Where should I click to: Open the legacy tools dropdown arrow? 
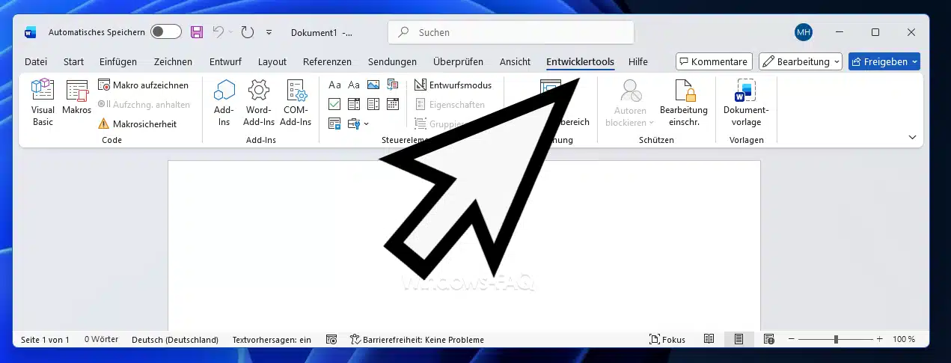coord(366,123)
